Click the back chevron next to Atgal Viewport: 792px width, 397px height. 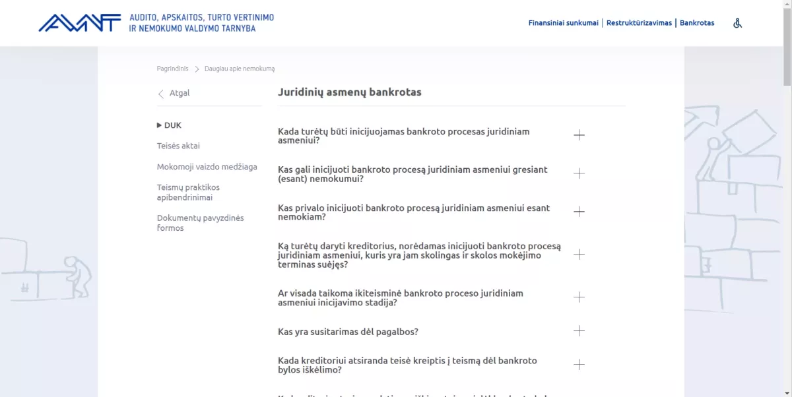(161, 94)
